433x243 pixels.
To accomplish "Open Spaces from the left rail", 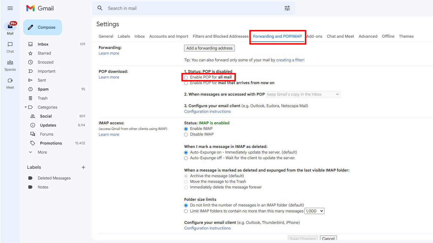I will coord(10,62).
